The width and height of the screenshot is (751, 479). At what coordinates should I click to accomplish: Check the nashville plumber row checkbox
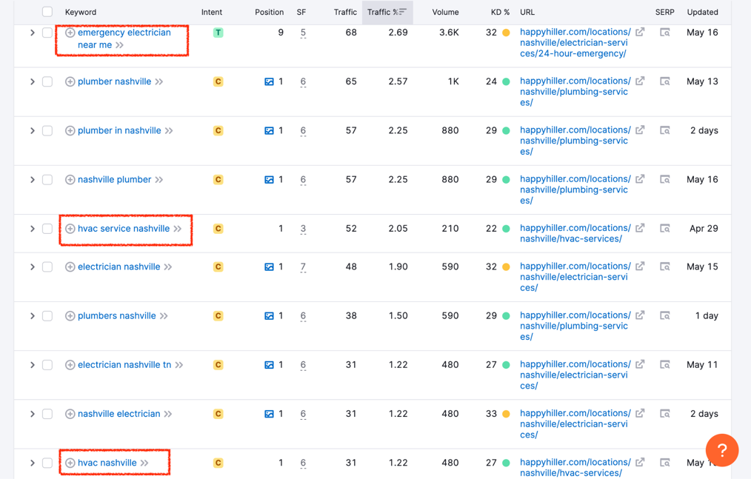coord(47,180)
